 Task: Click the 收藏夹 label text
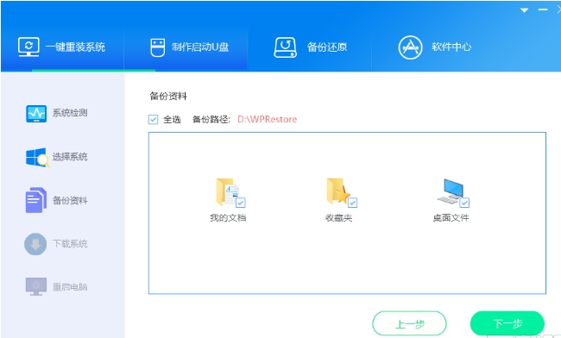339,218
